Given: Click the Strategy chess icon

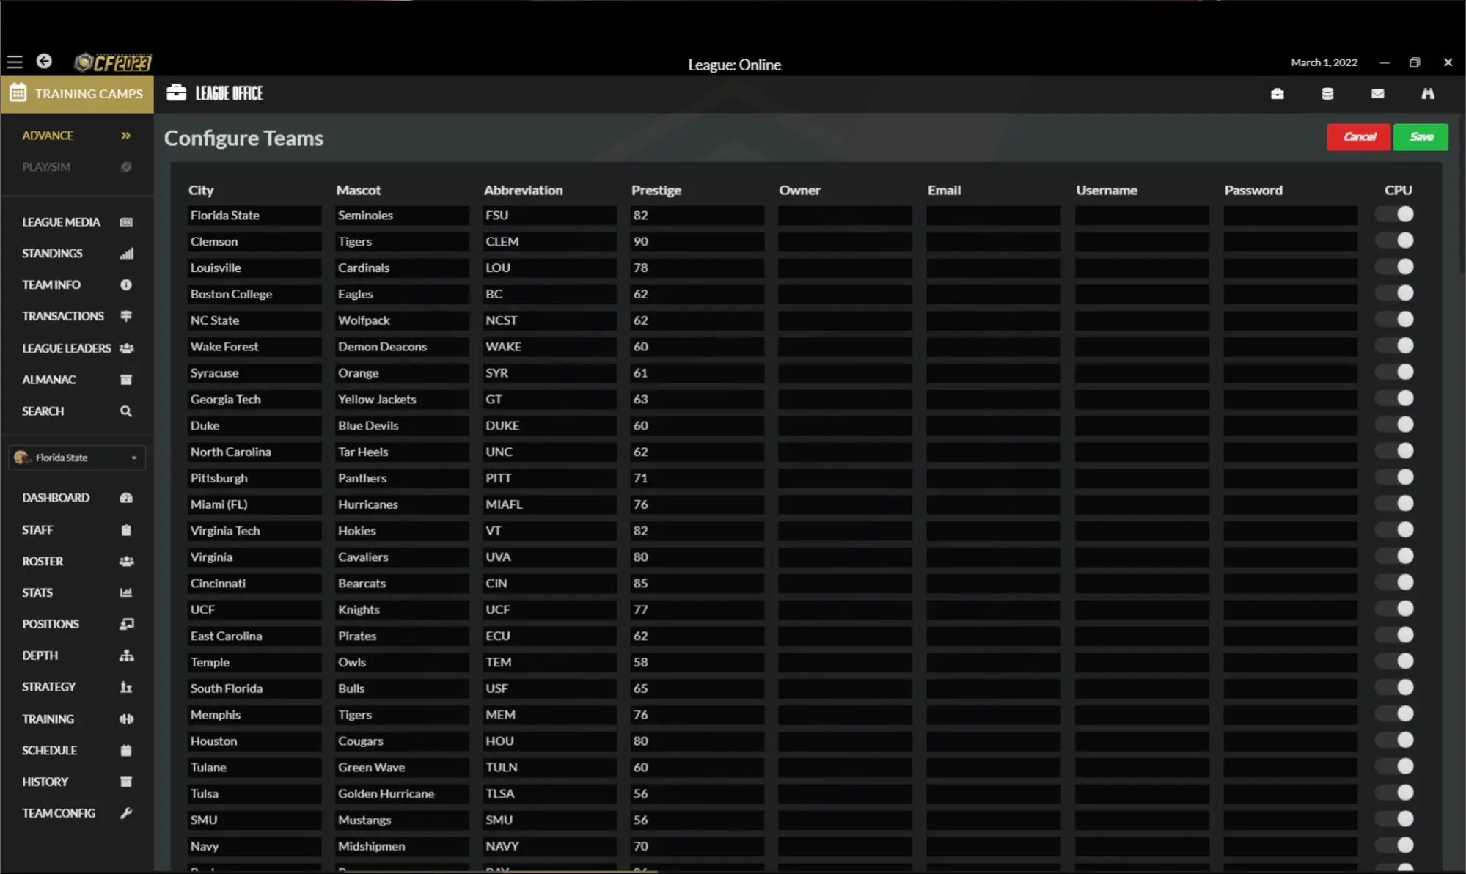Looking at the screenshot, I should tap(126, 687).
